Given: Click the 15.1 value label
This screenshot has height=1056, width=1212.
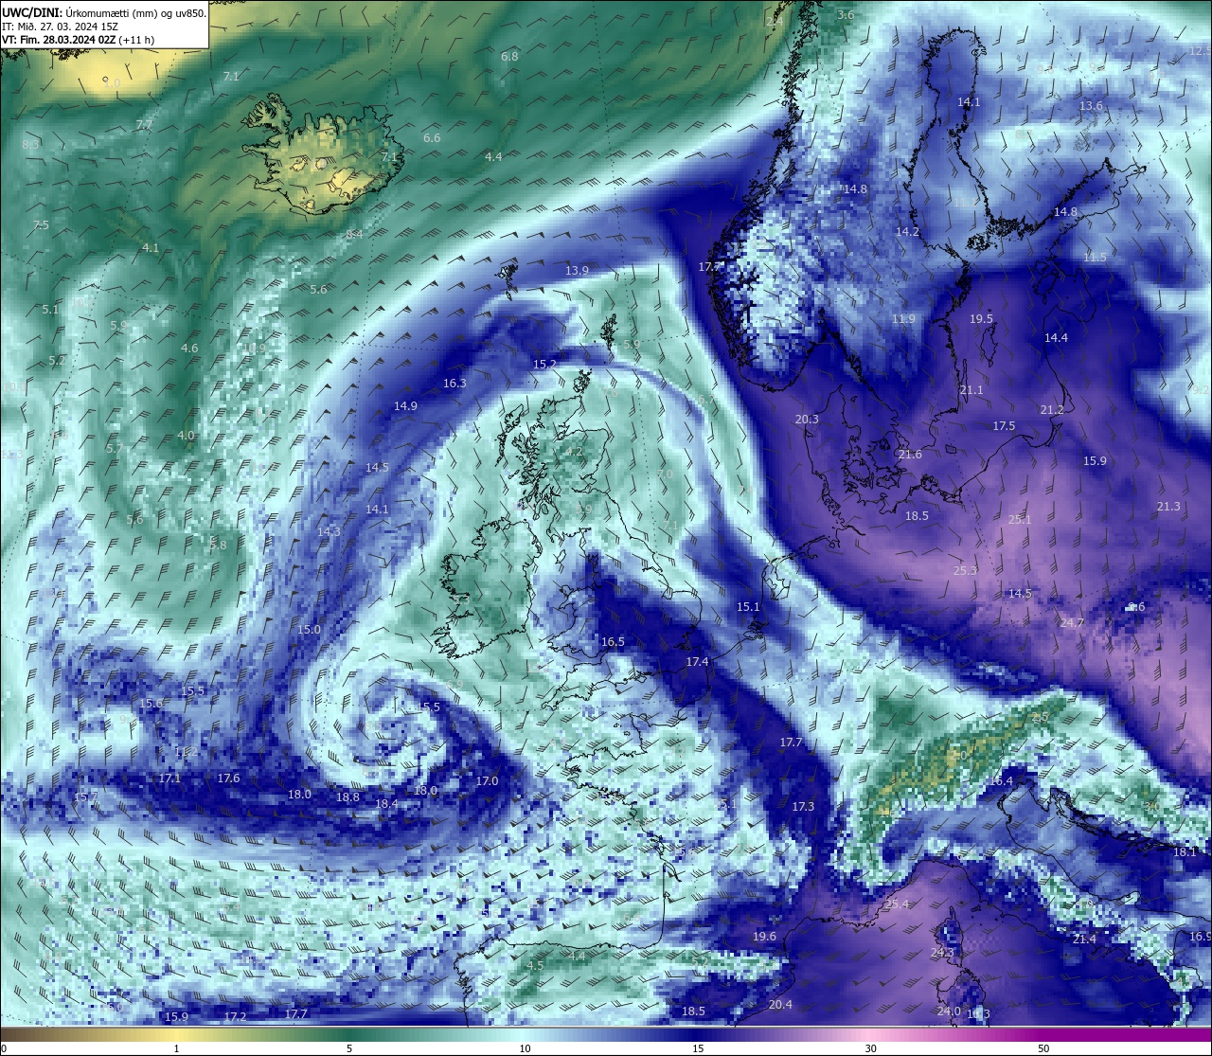Looking at the screenshot, I should click(748, 606).
